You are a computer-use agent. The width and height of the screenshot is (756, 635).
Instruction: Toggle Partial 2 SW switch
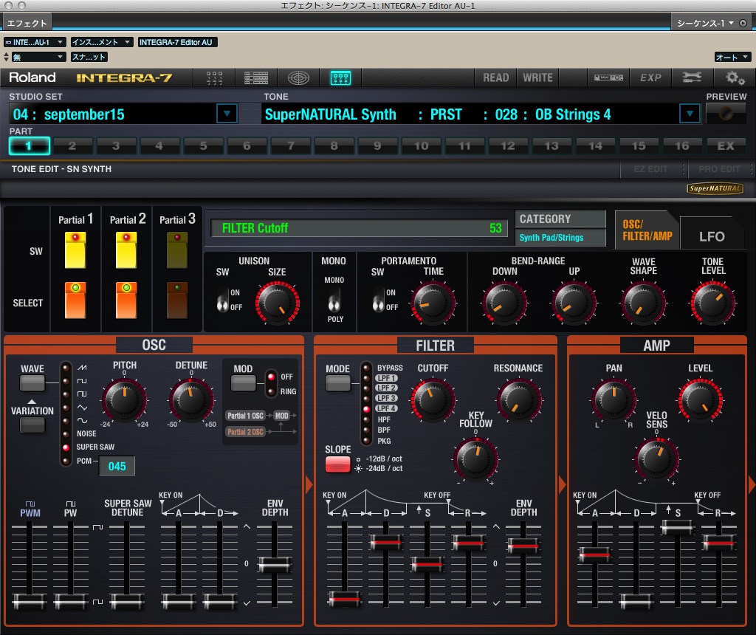click(x=126, y=250)
